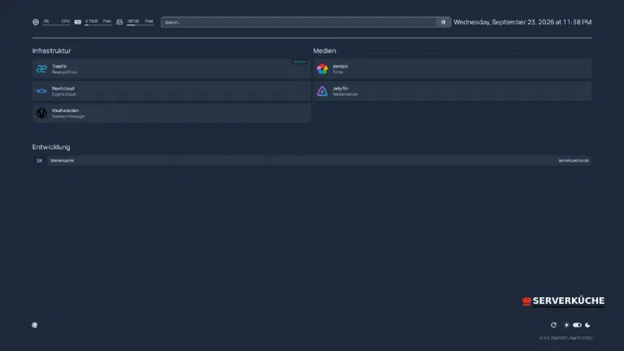The width and height of the screenshot is (624, 351).
Task: Toggle the light/dark theme switch
Action: (577, 325)
